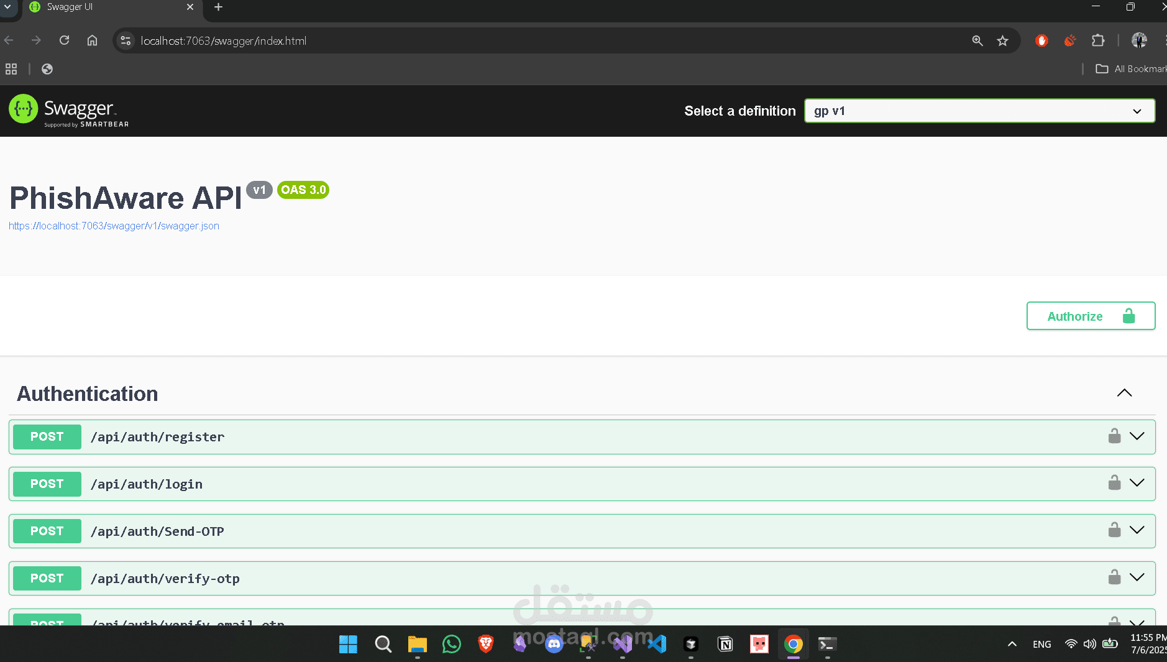Open File Explorer from taskbar
This screenshot has width=1167, height=662.
click(418, 644)
